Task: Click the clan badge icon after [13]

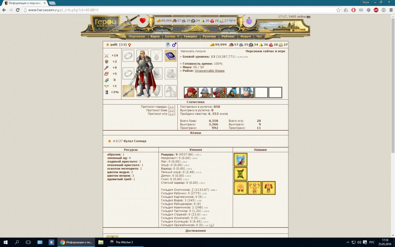Action: (x=129, y=45)
